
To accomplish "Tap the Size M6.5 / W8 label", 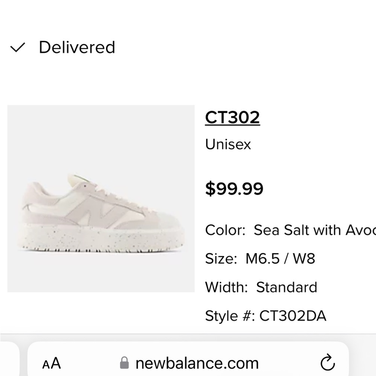I will 260,259.
